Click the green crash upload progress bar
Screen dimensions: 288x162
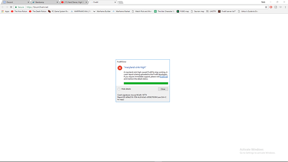coord(146,84)
